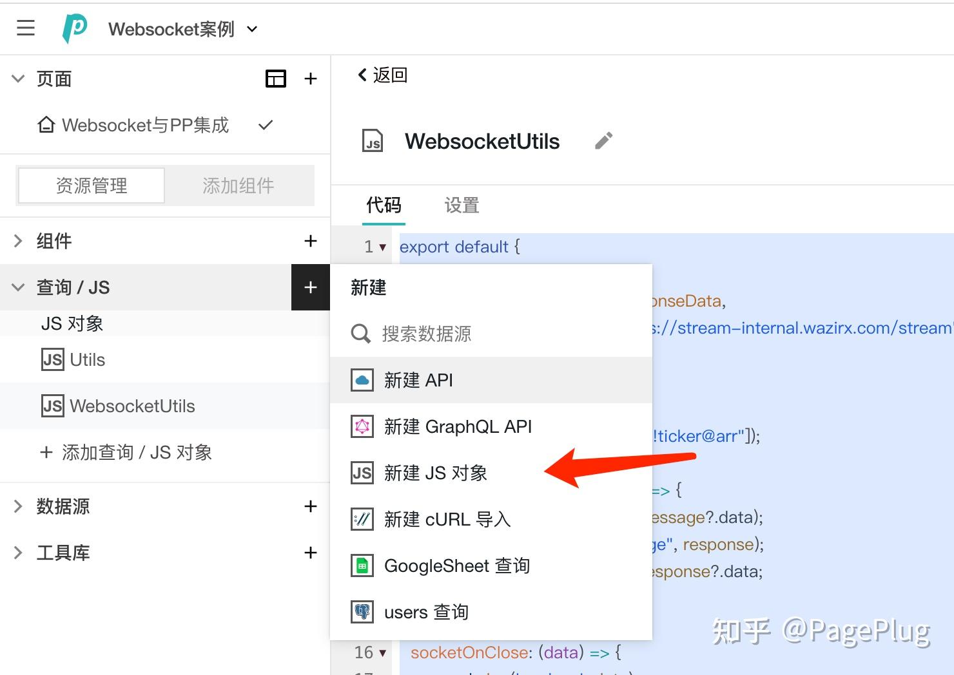The height and width of the screenshot is (675, 954).
Task: Click the page layout icon beside 页面
Action: pyautogui.click(x=276, y=78)
